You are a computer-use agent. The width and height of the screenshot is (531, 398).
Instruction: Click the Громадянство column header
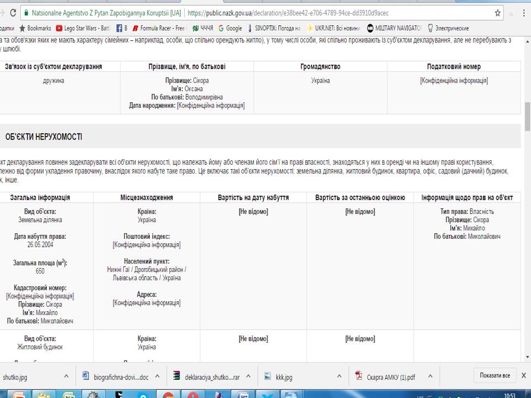320,67
